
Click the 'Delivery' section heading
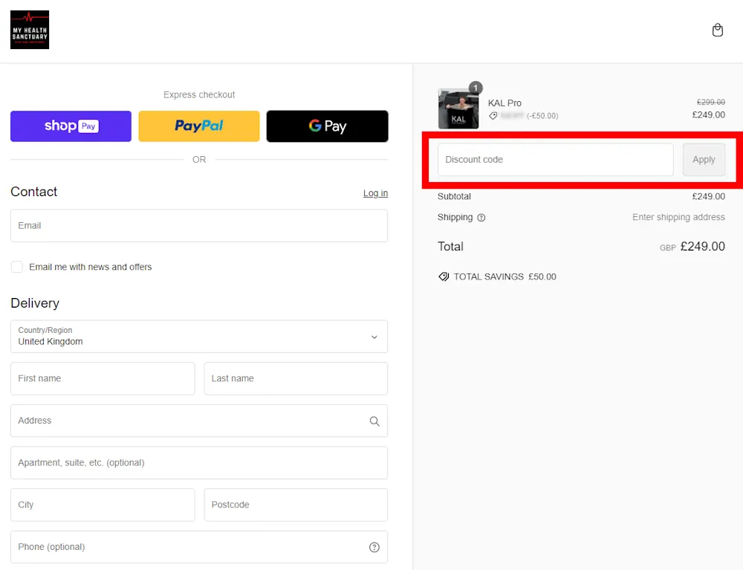(35, 303)
